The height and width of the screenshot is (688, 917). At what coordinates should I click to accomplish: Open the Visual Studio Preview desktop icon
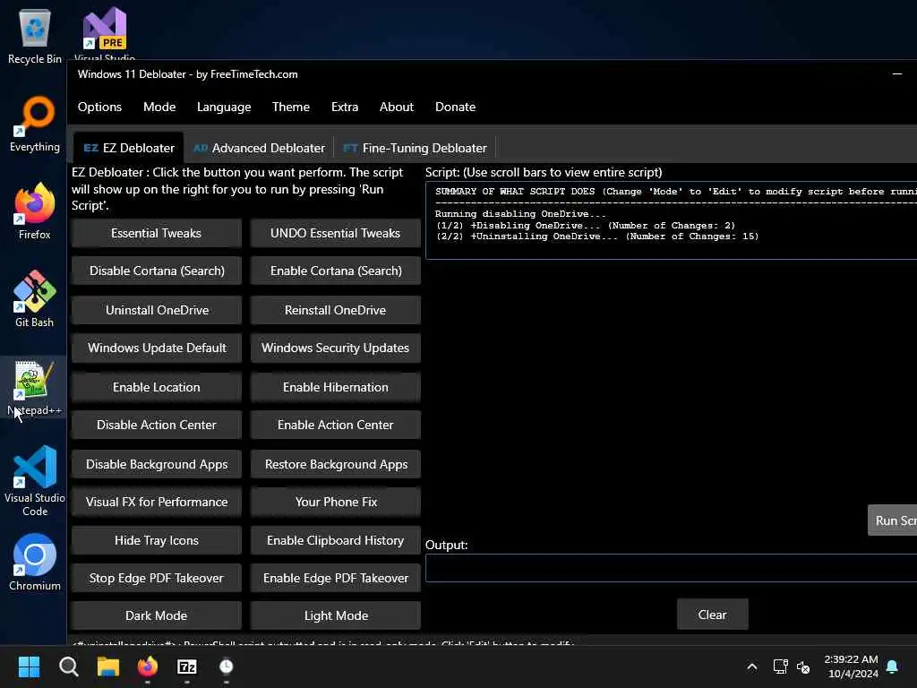pos(105,32)
